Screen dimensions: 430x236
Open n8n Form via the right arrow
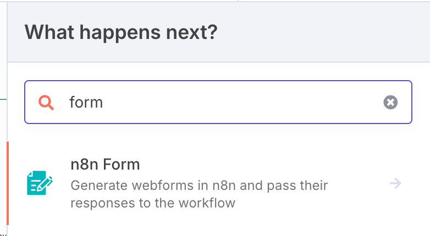(x=395, y=183)
